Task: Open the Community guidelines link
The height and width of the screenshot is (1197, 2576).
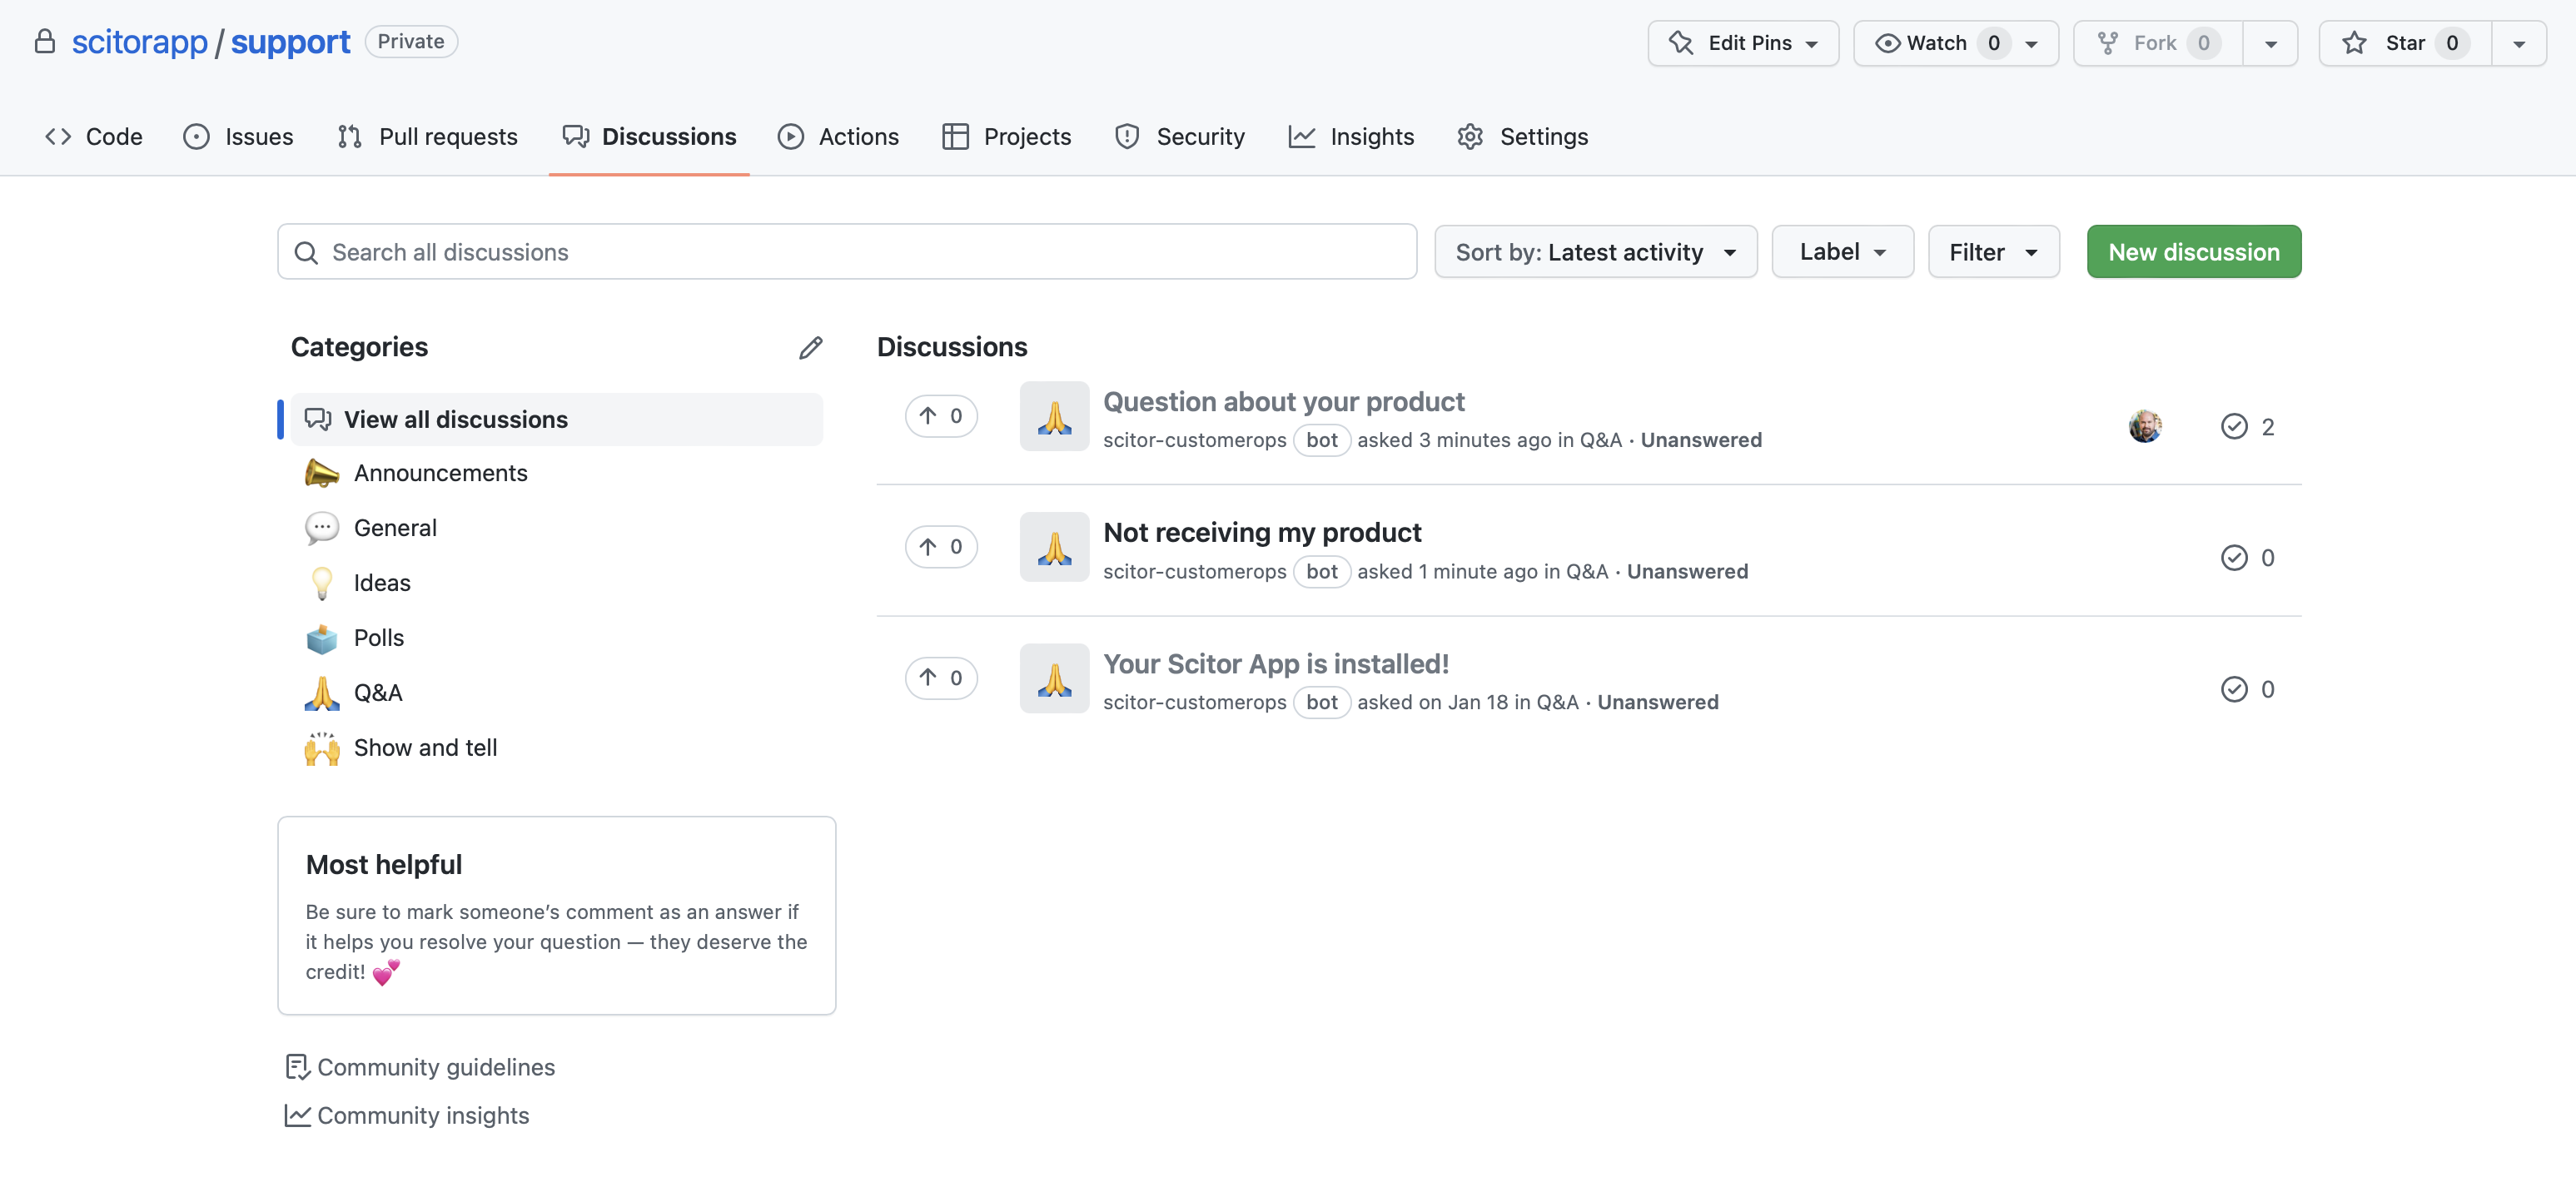Action: point(436,1067)
